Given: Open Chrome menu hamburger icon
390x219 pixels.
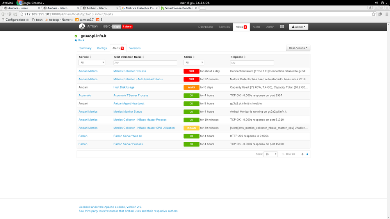Looking at the screenshot, I should [387, 14].
